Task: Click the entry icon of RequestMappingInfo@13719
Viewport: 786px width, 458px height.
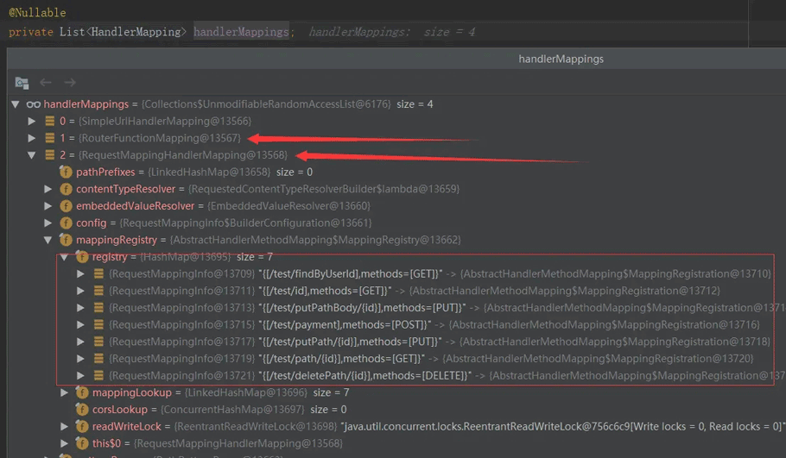Action: tap(98, 359)
